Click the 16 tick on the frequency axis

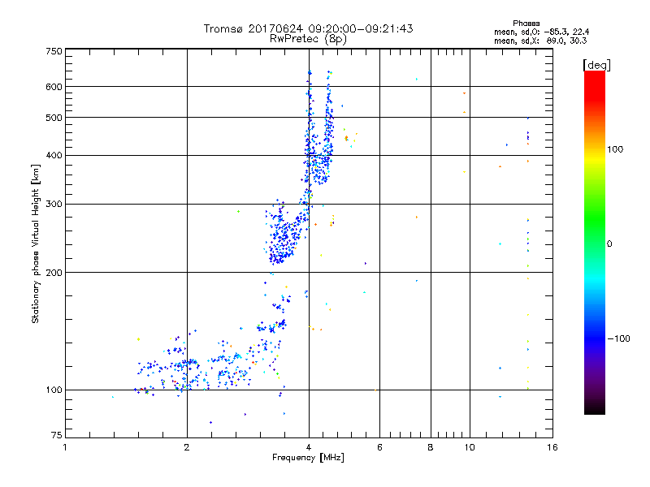(552, 447)
